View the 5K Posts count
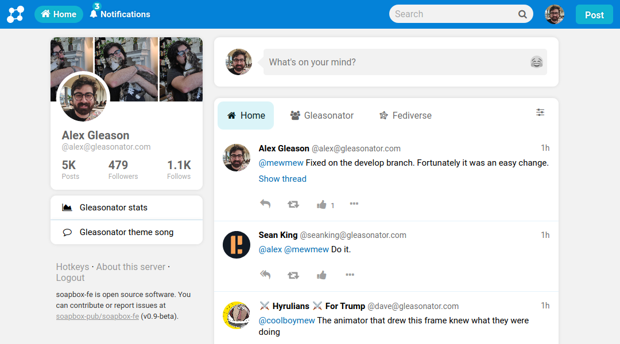The width and height of the screenshot is (620, 344). 71,170
